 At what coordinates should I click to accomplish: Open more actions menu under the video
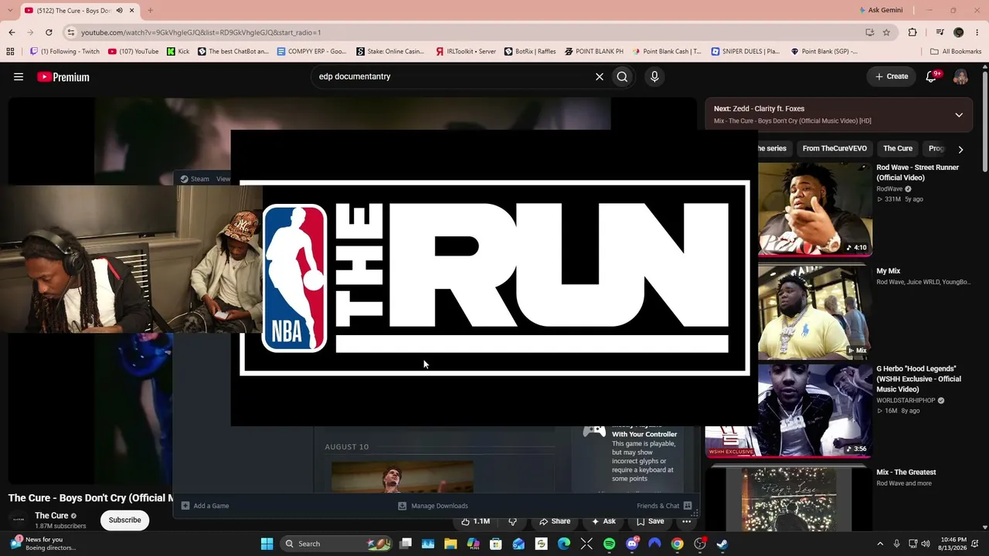(x=686, y=521)
